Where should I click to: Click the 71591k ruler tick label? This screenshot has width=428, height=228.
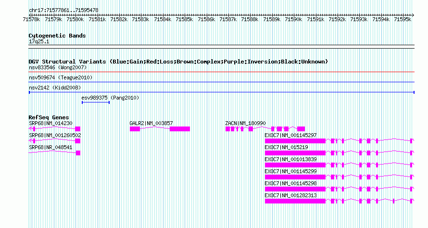[x=315, y=20]
